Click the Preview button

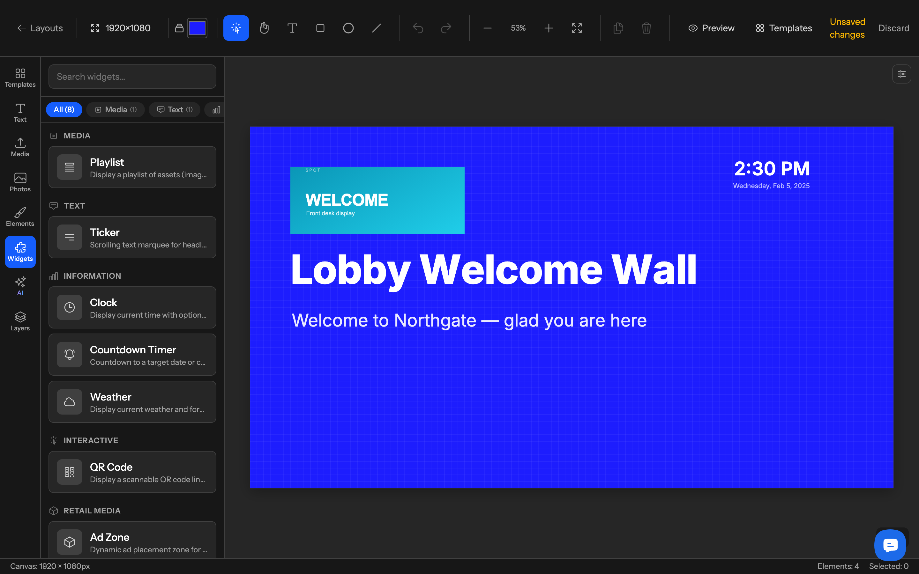tap(711, 28)
